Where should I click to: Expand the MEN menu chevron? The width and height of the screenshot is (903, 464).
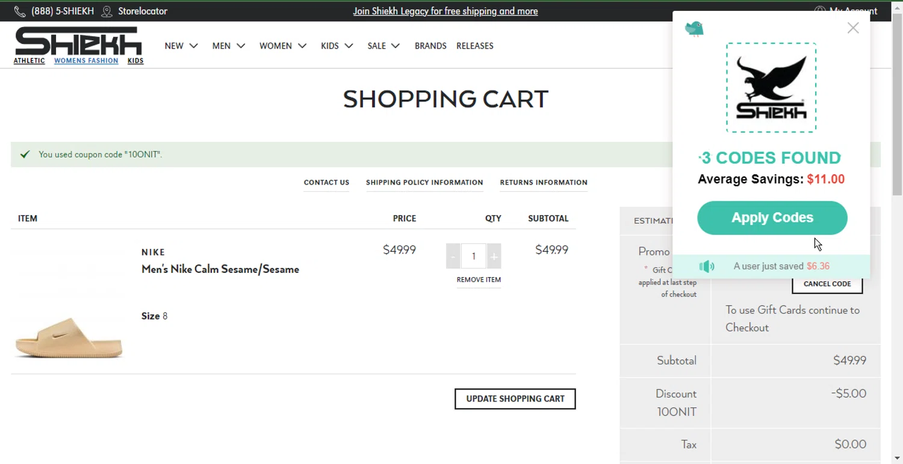click(x=241, y=46)
